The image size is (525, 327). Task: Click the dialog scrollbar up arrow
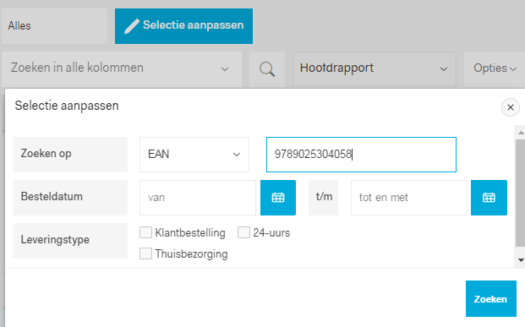[x=521, y=133]
